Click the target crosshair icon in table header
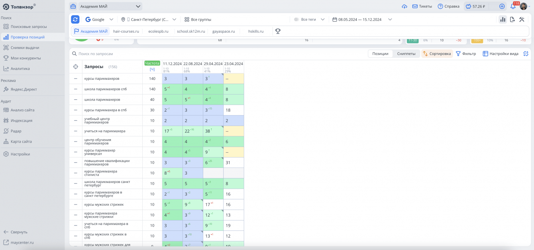 click(76, 67)
